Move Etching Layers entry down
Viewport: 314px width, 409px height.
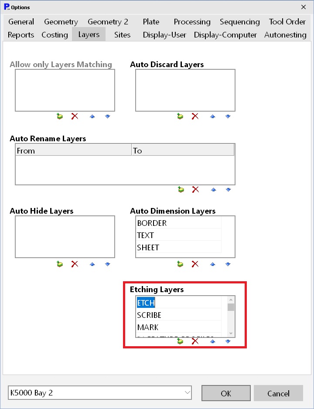click(228, 341)
